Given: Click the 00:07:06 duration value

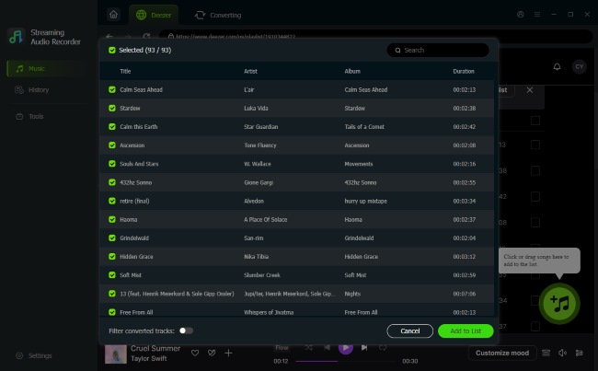Looking at the screenshot, I should coord(464,294).
